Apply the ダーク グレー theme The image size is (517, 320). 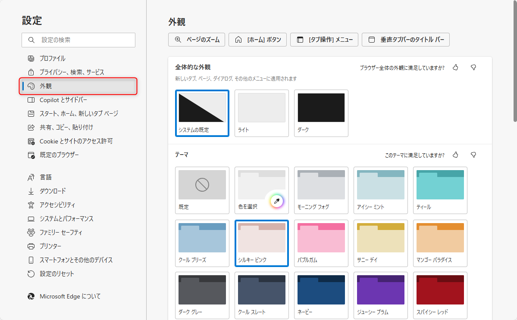[202, 295]
